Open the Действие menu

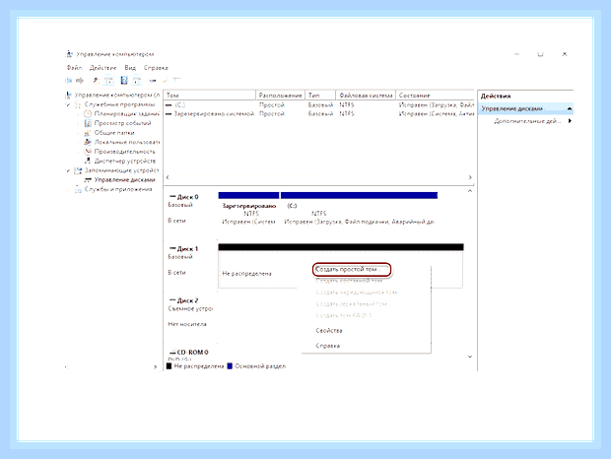coord(102,68)
